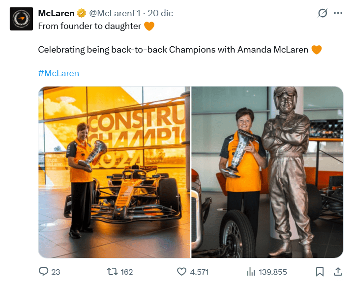The height and width of the screenshot is (284, 353).
Task: Click the McLaren display name
Action: tap(56, 13)
